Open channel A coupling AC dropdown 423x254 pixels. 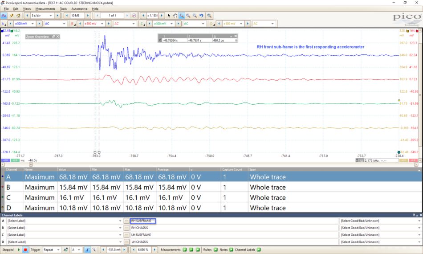click(x=55, y=24)
